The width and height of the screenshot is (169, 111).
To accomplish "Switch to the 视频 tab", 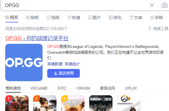I will 53,18.
